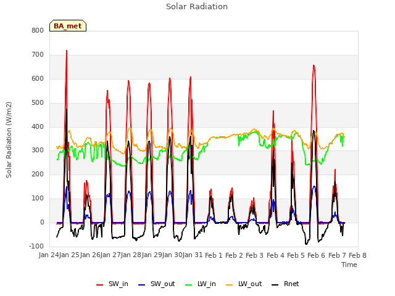The width and height of the screenshot is (395, 296).
Task: Click the black Rnet legend swatch
Action: (275, 285)
